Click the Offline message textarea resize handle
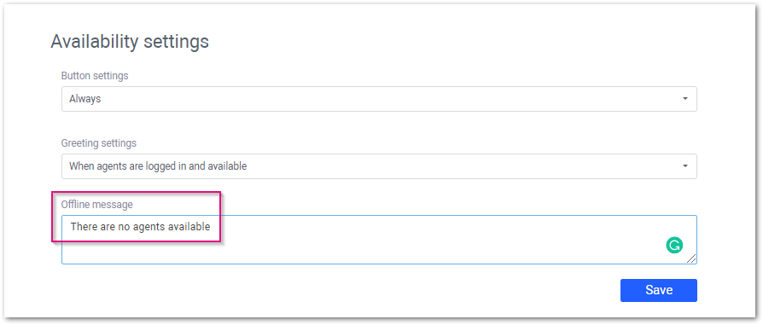The image size is (763, 325). click(691, 258)
